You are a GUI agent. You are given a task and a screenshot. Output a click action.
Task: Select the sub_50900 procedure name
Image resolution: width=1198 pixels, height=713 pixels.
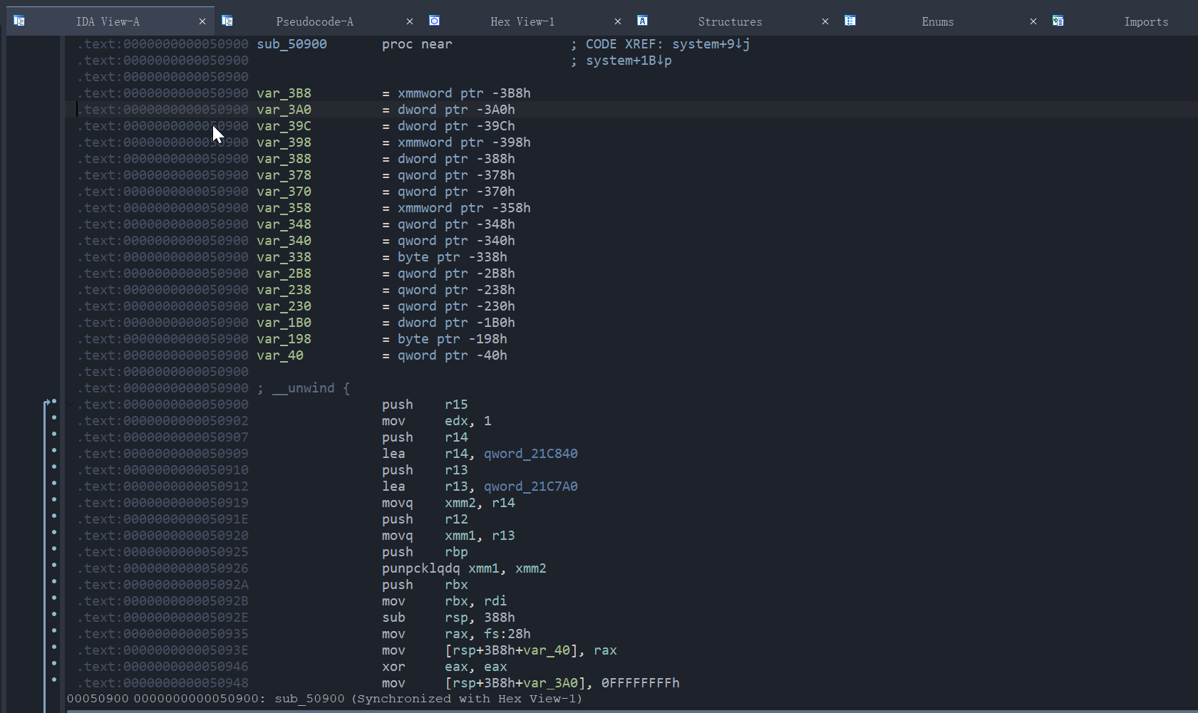[x=291, y=44]
